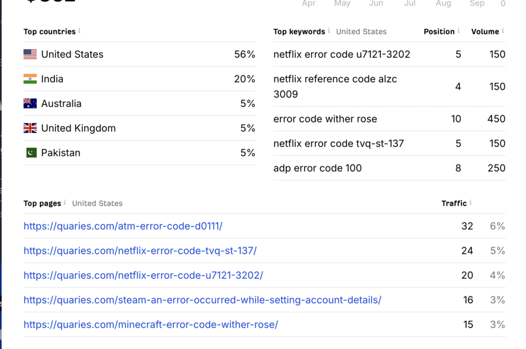Visit the netflix-error-code-u7121-3202 page link
Viewport: 526px width, 349px height.
[143, 275]
